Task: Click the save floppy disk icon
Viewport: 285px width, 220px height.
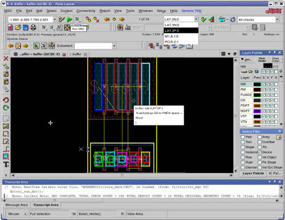Action: 26,27
